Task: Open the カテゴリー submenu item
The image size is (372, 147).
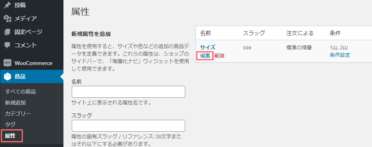Action: [x=18, y=114]
